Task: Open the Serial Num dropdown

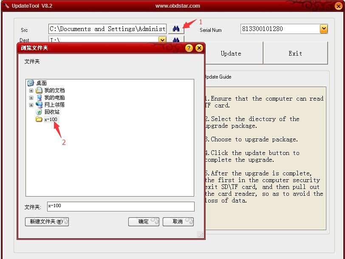Action: (324, 29)
